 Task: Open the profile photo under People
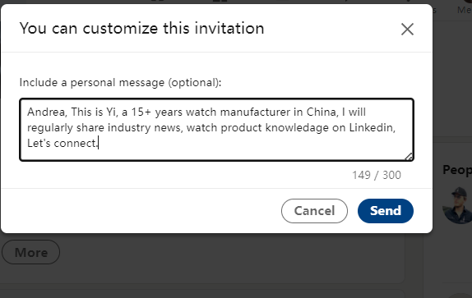coord(457,205)
